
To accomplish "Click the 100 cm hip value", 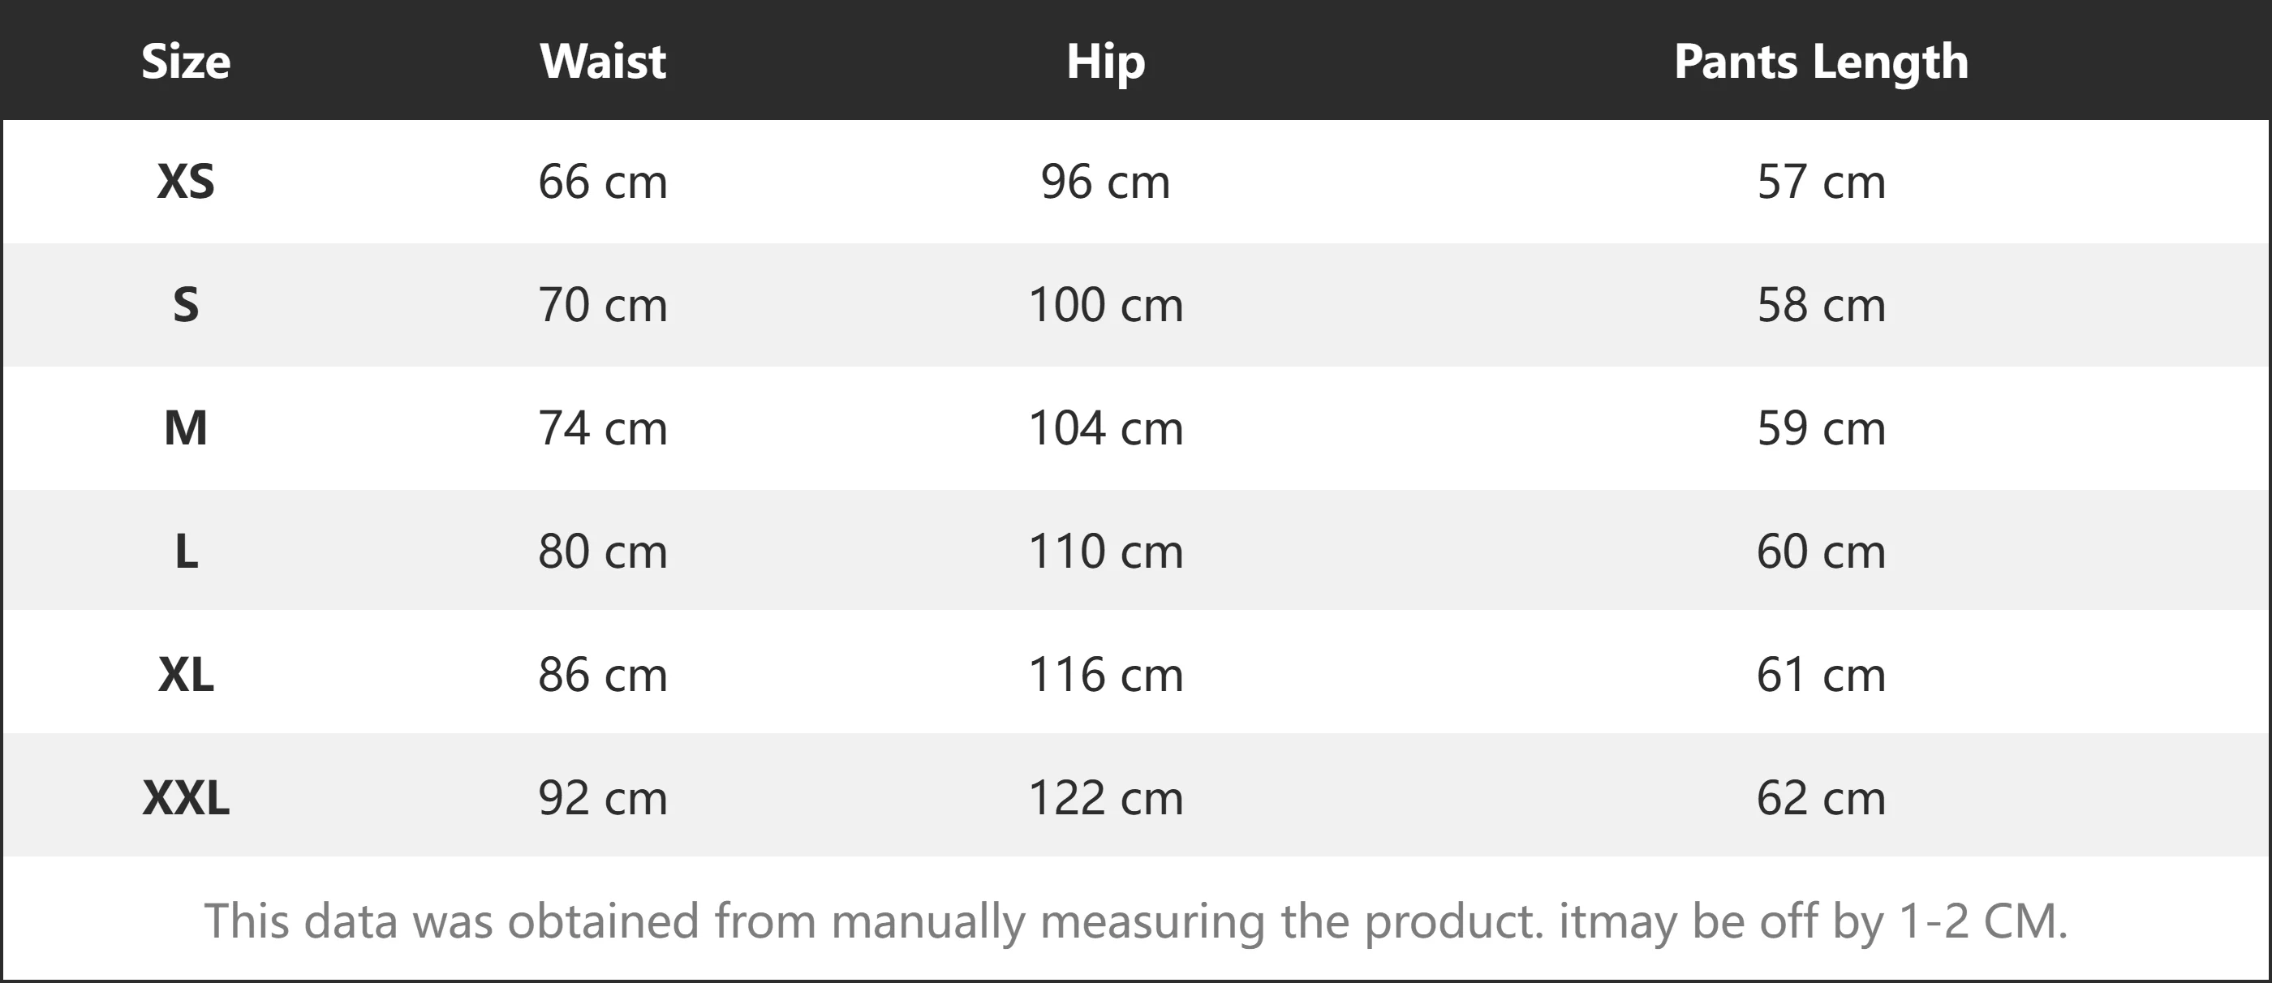I will coord(1105,305).
